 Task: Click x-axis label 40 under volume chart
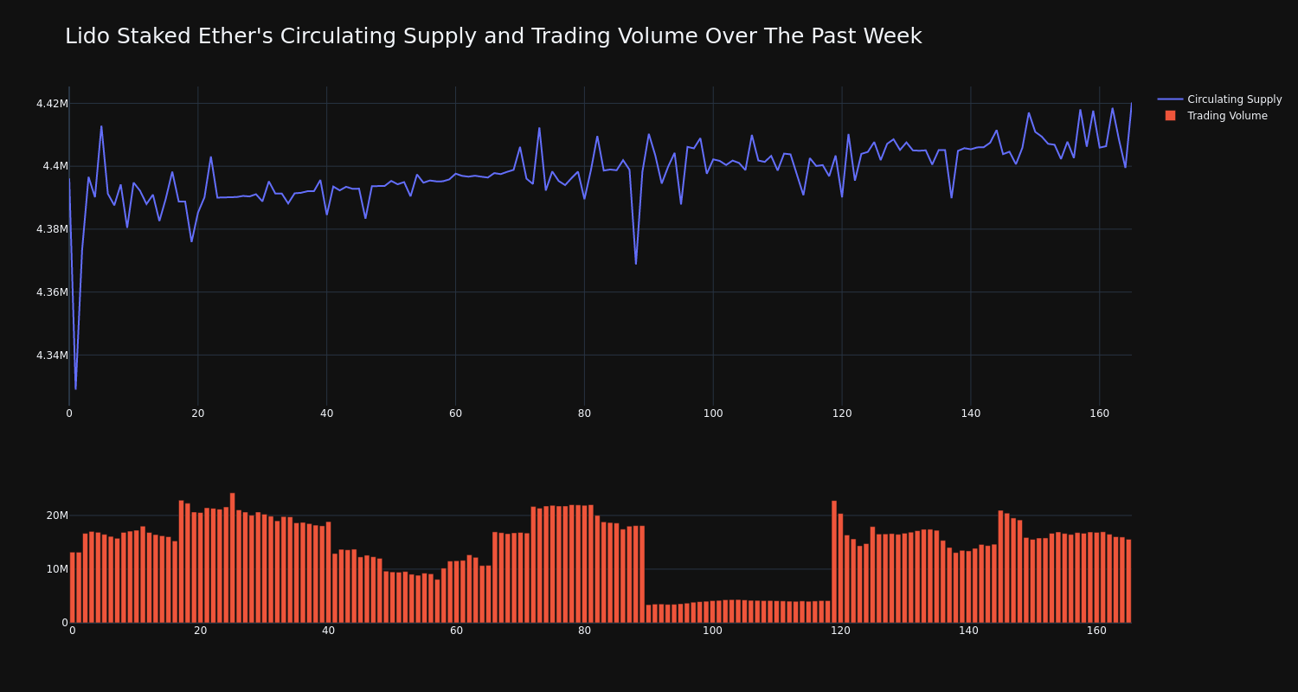click(328, 631)
